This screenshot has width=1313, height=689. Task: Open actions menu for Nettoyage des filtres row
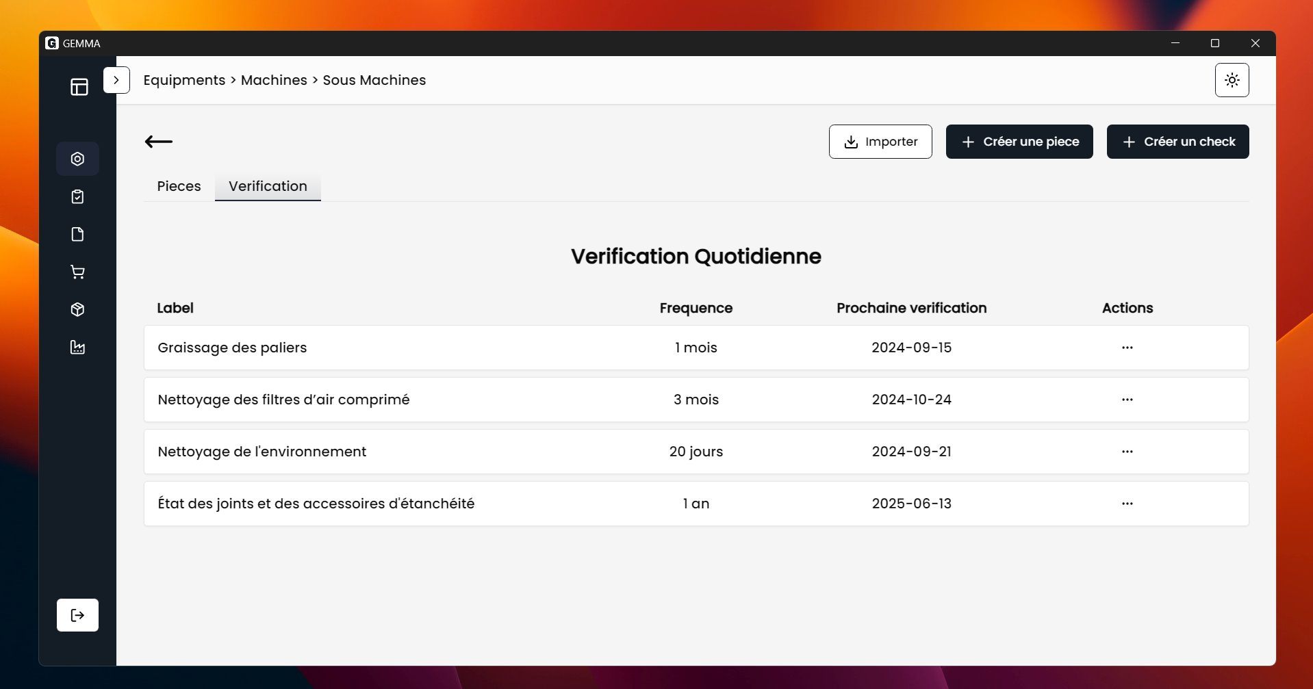[x=1127, y=400]
